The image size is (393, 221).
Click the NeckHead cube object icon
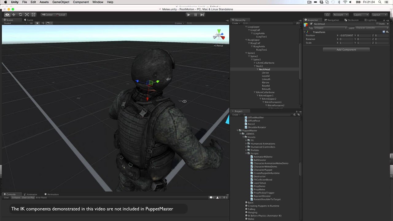[x=306, y=25]
